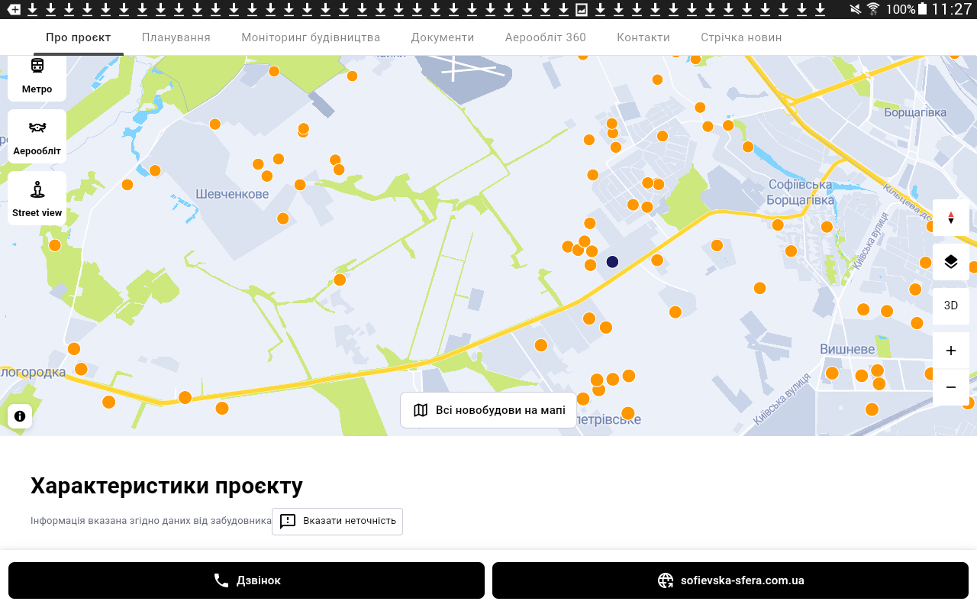Image resolution: width=977 pixels, height=611 pixels.
Task: Open the Metro map overlay button
Action: click(37, 77)
